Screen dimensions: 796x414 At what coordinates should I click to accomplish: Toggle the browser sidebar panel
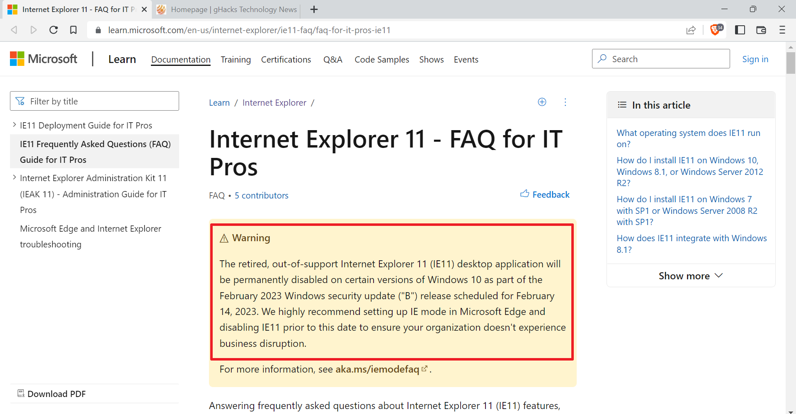740,30
